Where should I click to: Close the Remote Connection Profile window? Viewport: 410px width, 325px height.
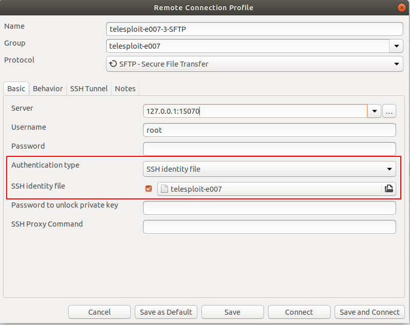coord(402,8)
